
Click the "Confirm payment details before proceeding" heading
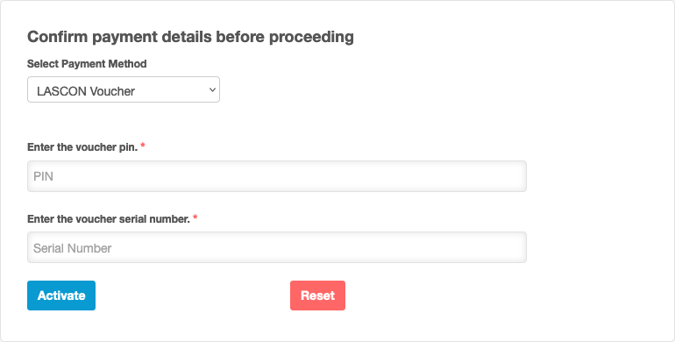(190, 37)
